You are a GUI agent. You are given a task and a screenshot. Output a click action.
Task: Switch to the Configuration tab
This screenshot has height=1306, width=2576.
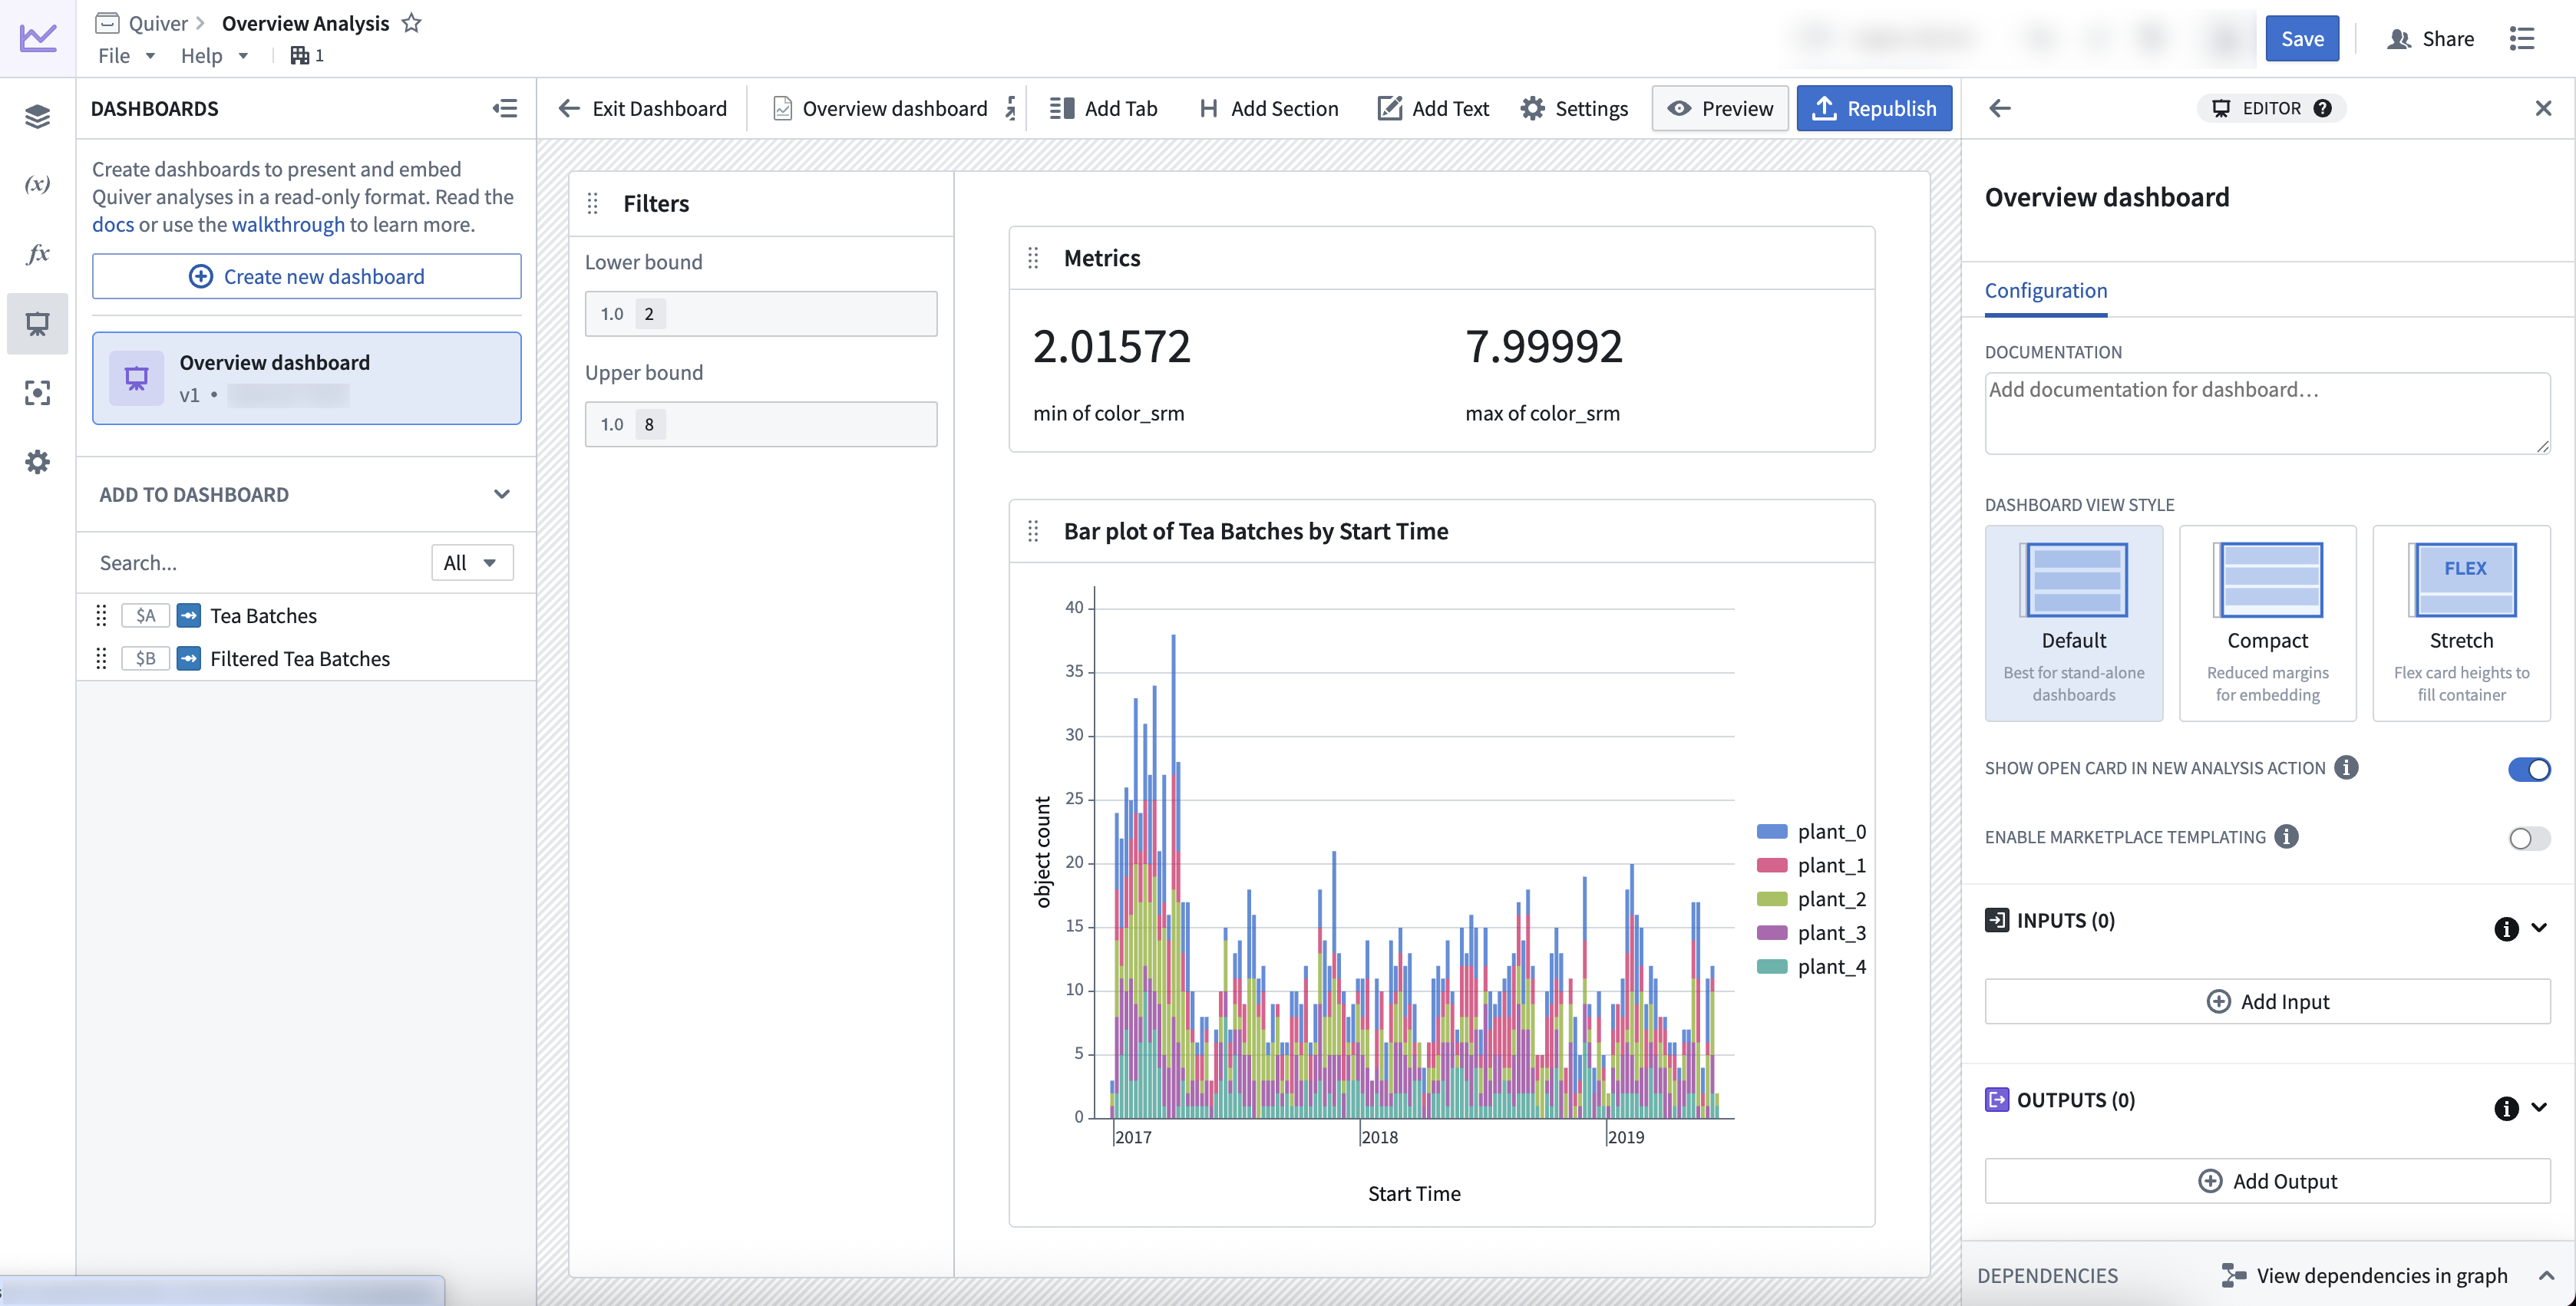[2045, 290]
